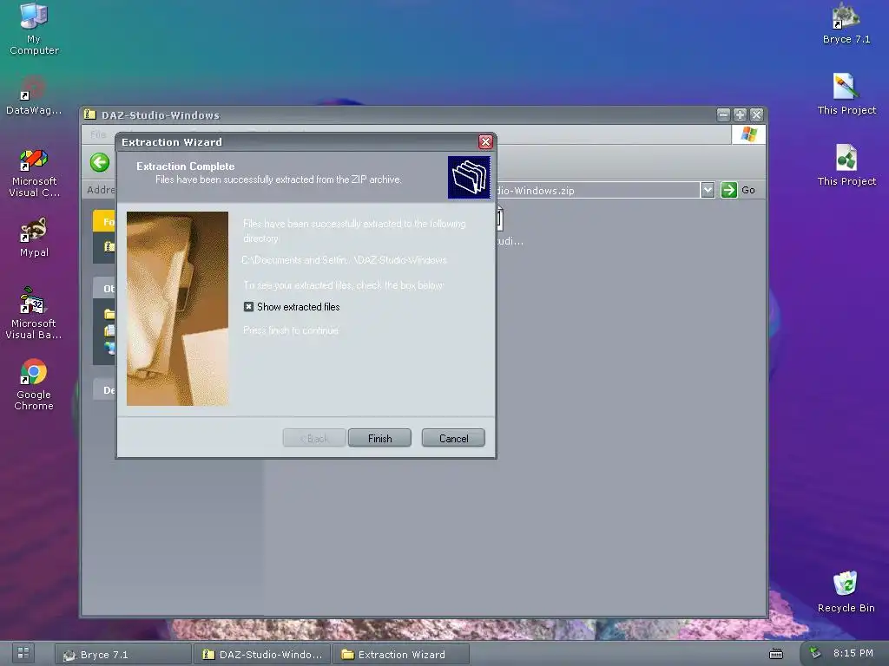Screen dimensions: 889x666
Task: Open the keyboard icon in system tray
Action: [x=775, y=654]
